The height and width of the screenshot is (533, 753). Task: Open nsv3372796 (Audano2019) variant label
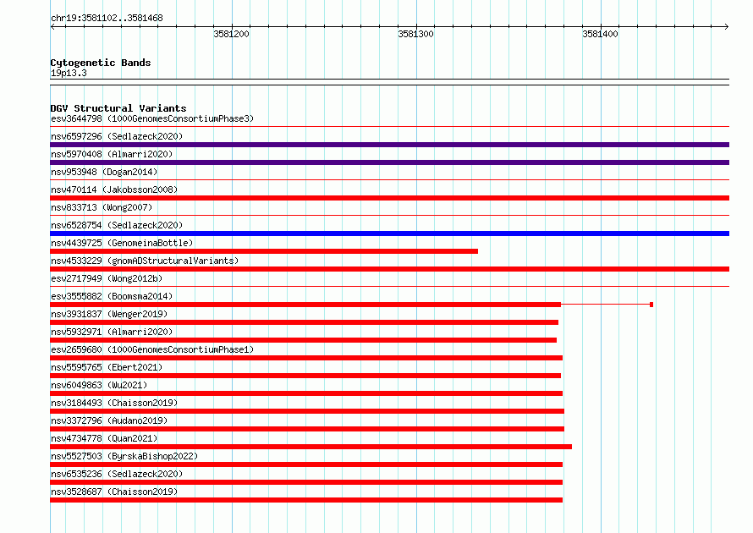(109, 420)
